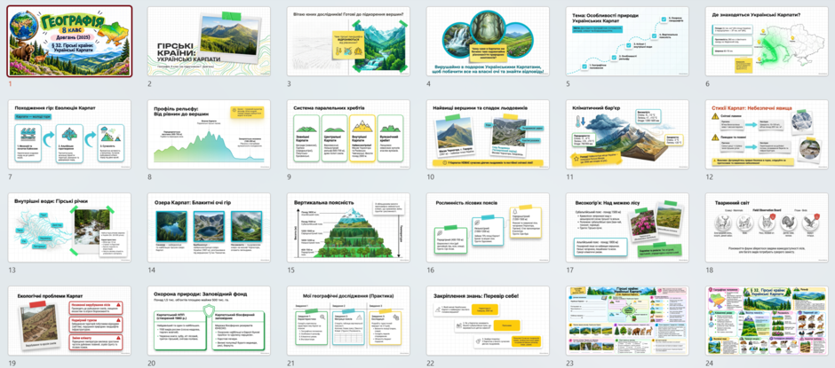This screenshot has height=368, width=835.
Task: Select slide 22 Закріплення знань: Перевір себе
Action: pyautogui.click(x=488, y=321)
